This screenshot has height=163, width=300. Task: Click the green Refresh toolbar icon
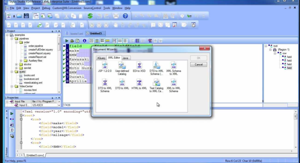click(90, 16)
